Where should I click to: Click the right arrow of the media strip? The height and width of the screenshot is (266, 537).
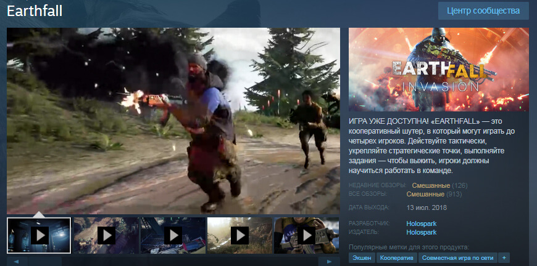click(330, 262)
